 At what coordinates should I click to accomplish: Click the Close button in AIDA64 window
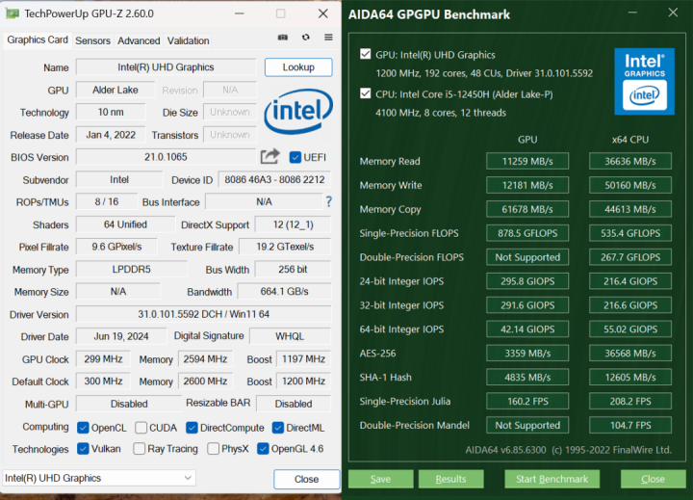[653, 479]
